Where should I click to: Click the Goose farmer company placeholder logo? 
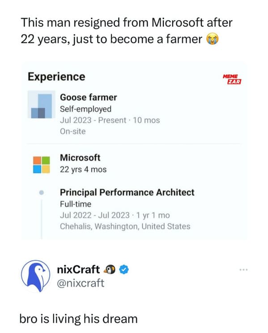42,104
